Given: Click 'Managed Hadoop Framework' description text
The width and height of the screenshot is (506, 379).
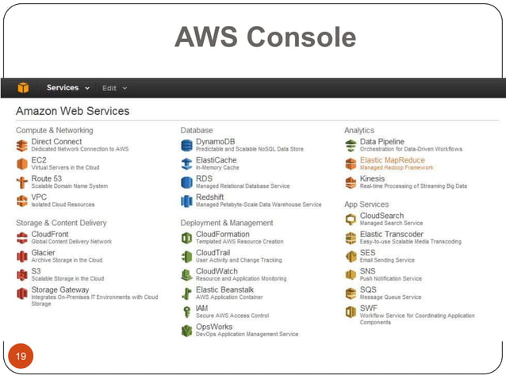Looking at the screenshot, I should (397, 167).
